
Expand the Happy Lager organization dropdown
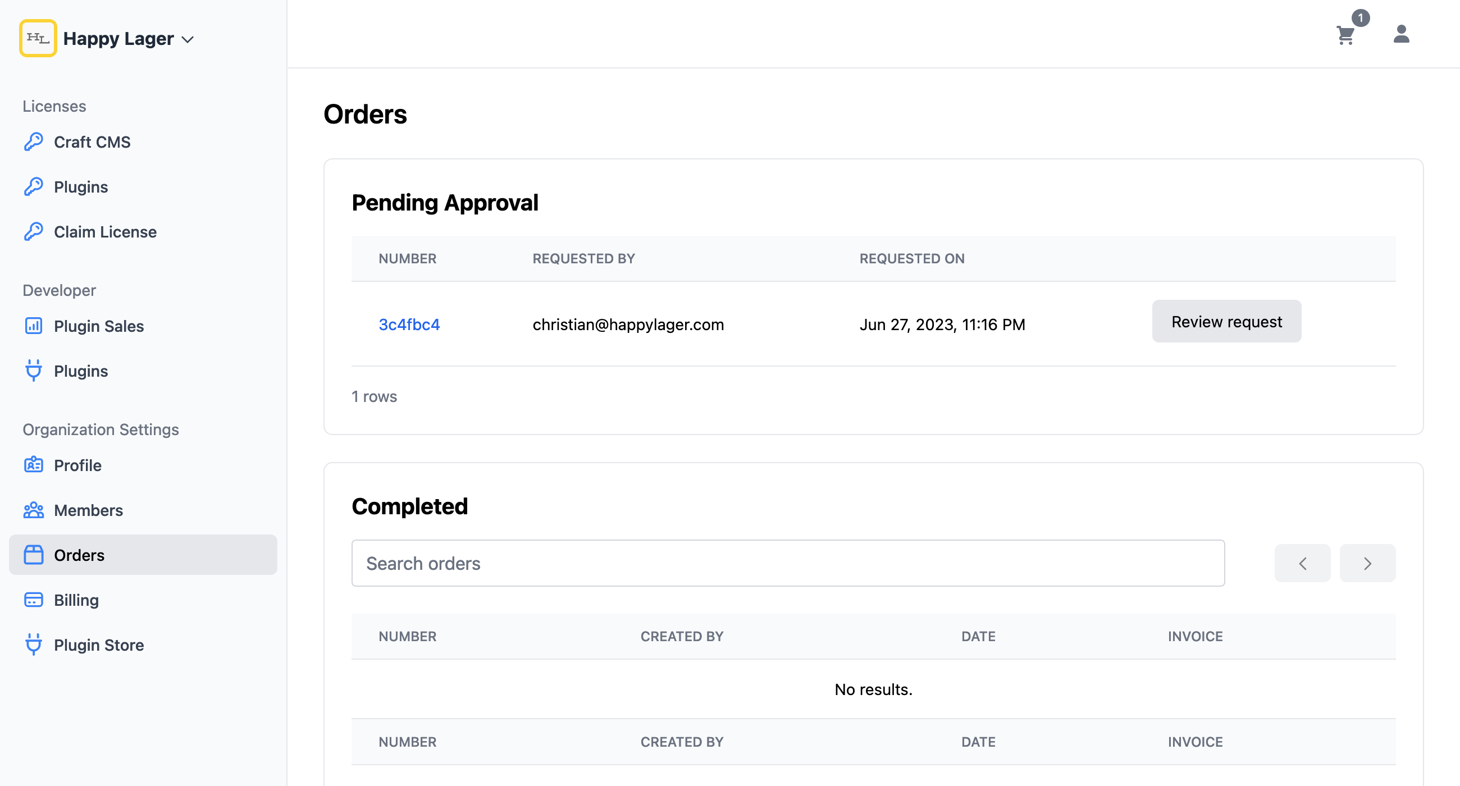[188, 40]
